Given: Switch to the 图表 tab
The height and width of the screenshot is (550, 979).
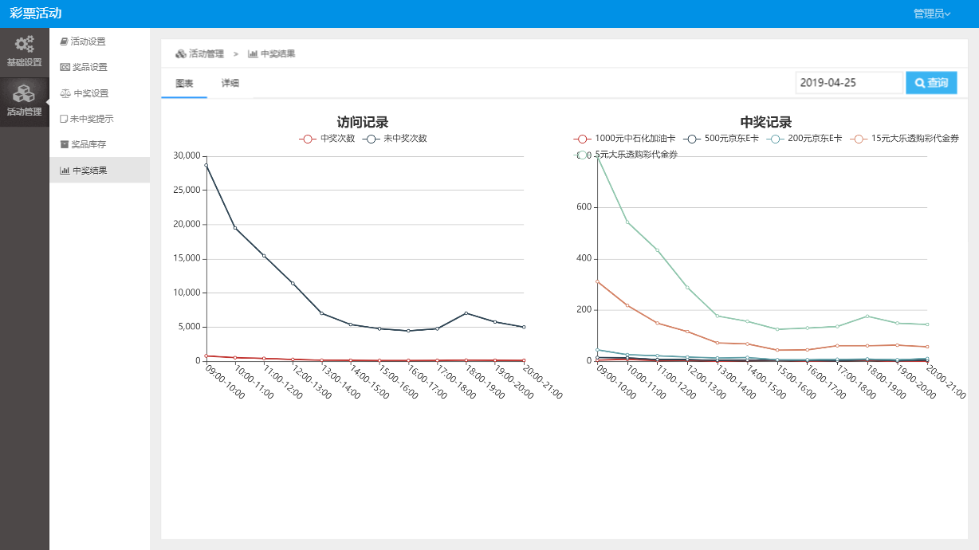Looking at the screenshot, I should tap(184, 83).
